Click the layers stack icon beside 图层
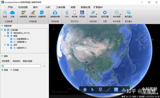Screen dimensions: 160x98 click(11, 36)
